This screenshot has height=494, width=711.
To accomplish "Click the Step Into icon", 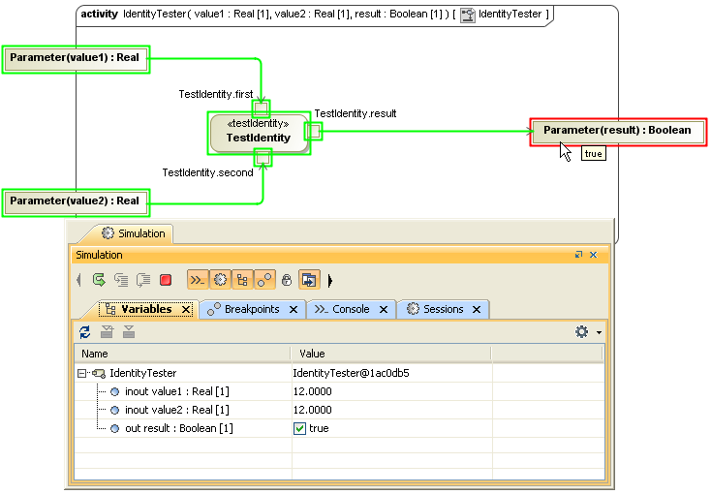I will [121, 280].
